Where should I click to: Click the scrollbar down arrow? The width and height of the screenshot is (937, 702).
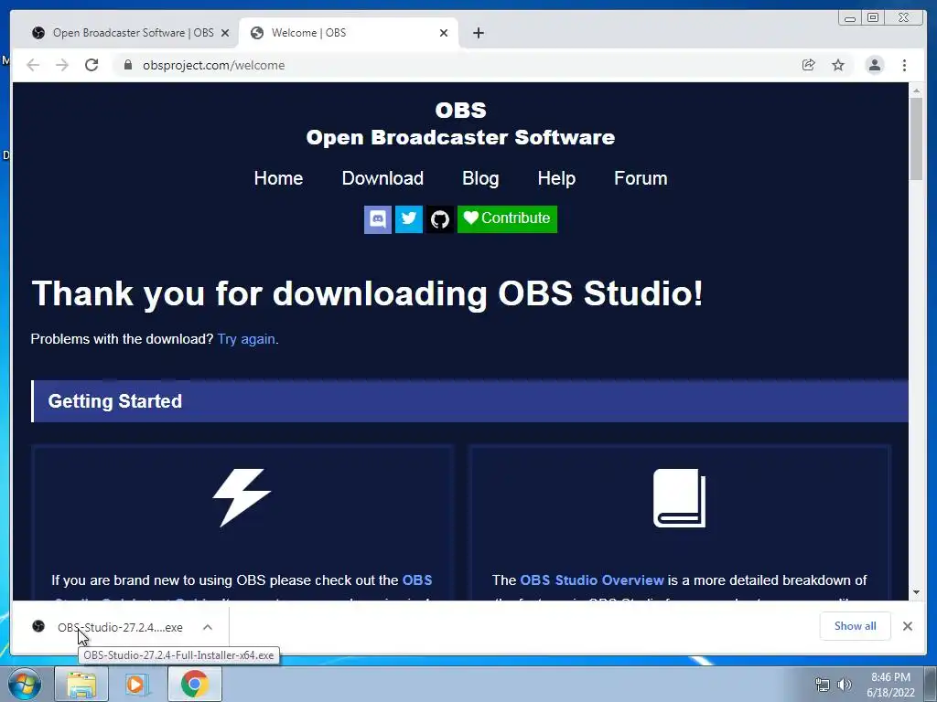point(916,592)
